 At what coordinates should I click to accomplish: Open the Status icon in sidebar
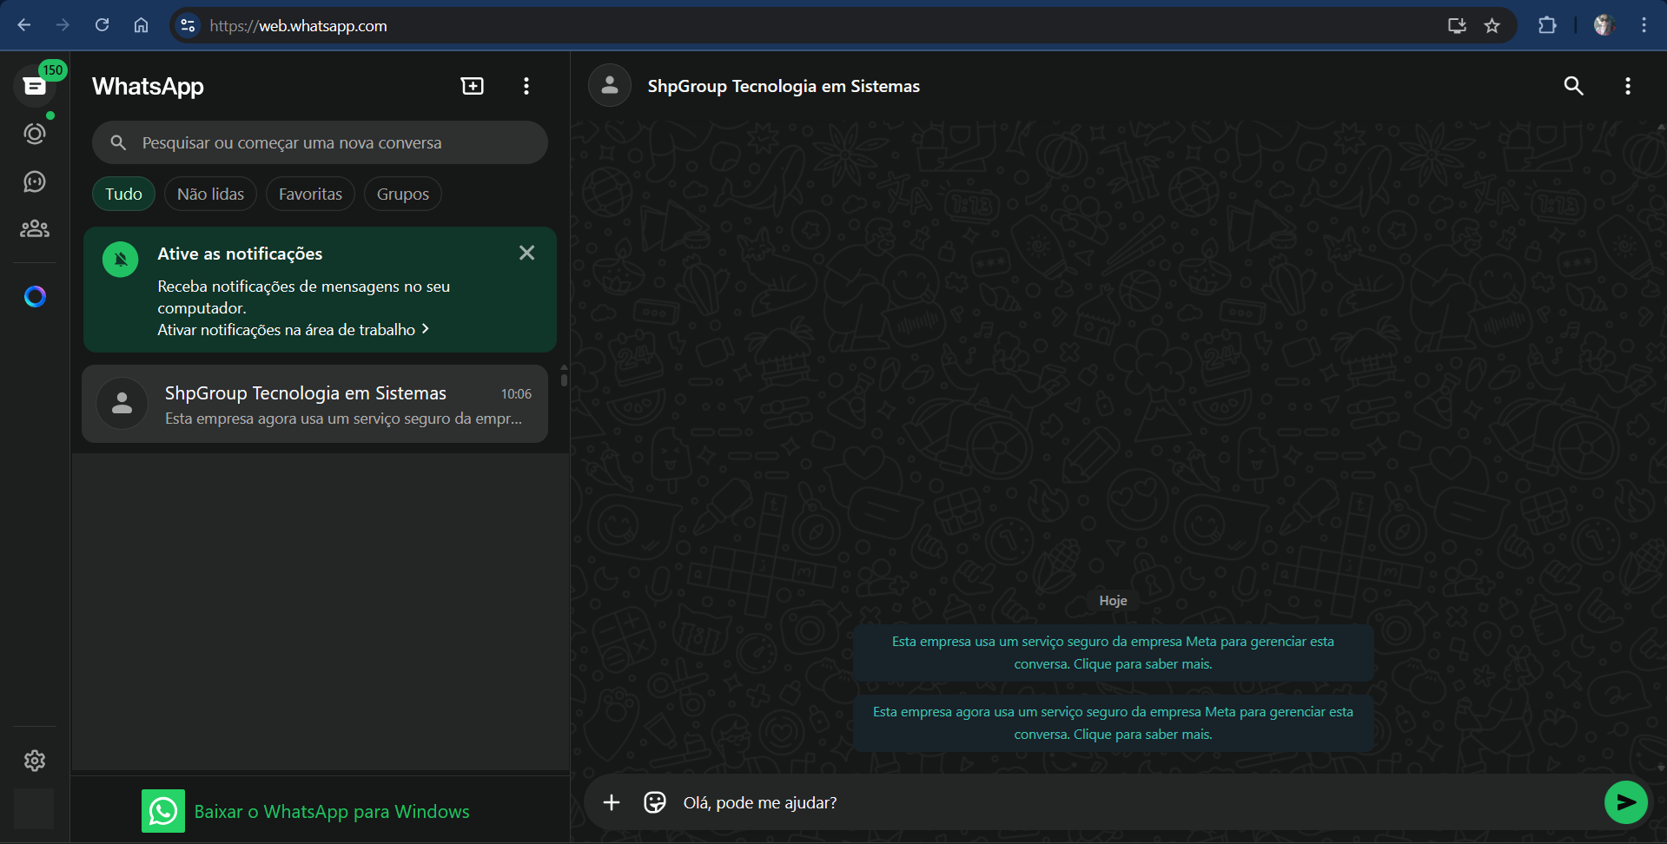[35, 134]
